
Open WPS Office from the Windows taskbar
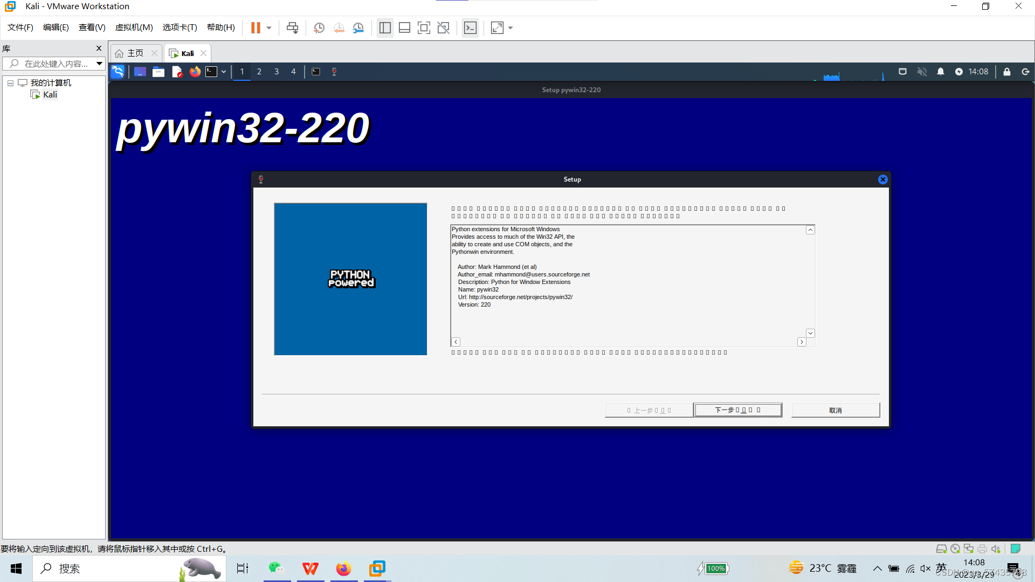click(x=310, y=569)
